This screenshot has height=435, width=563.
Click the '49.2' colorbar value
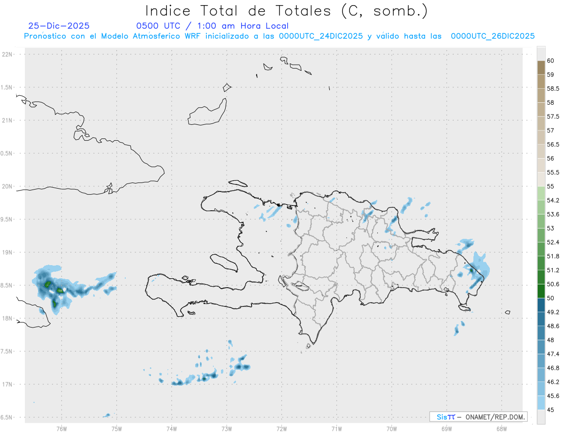pyautogui.click(x=553, y=312)
